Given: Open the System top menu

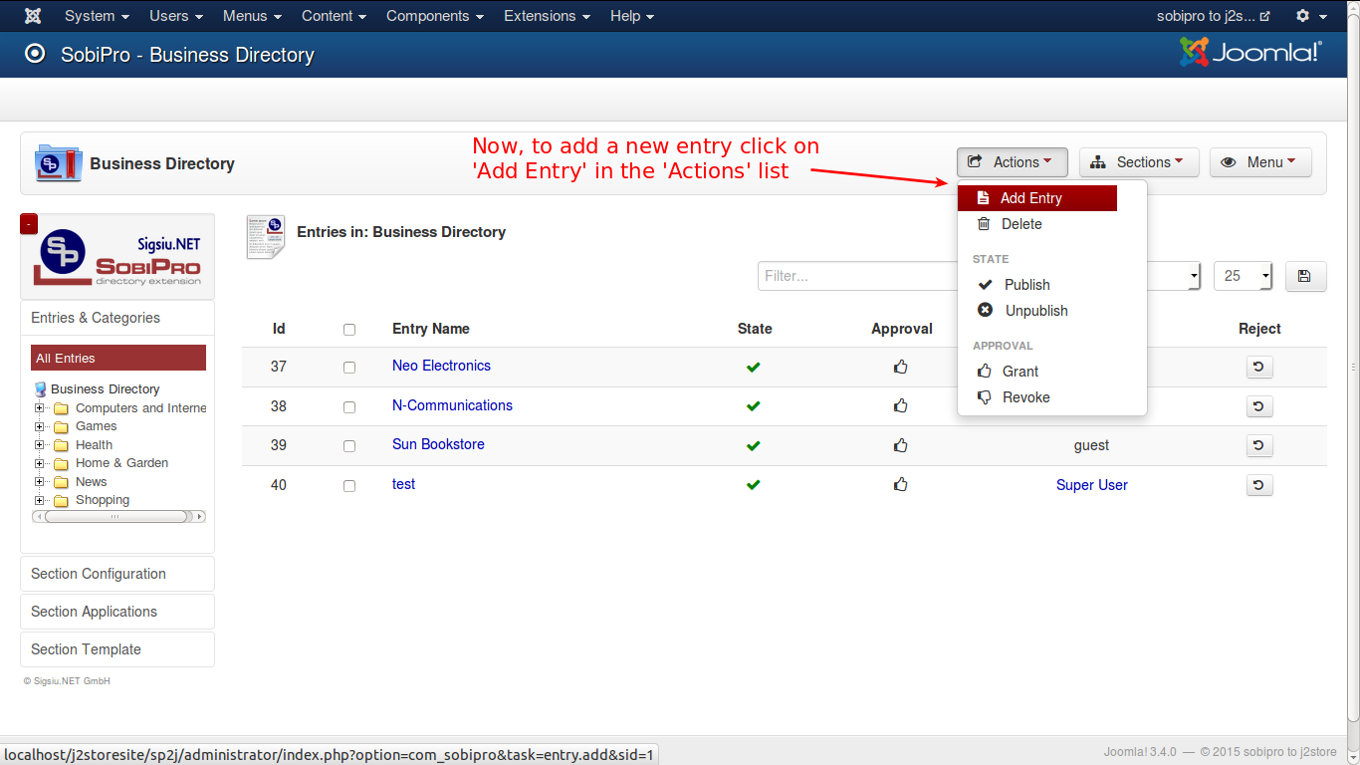Looking at the screenshot, I should click(97, 16).
